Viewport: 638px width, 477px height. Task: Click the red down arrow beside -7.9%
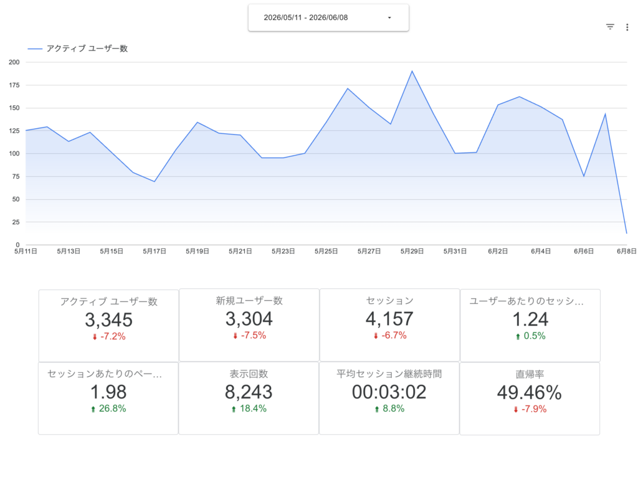[516, 410]
